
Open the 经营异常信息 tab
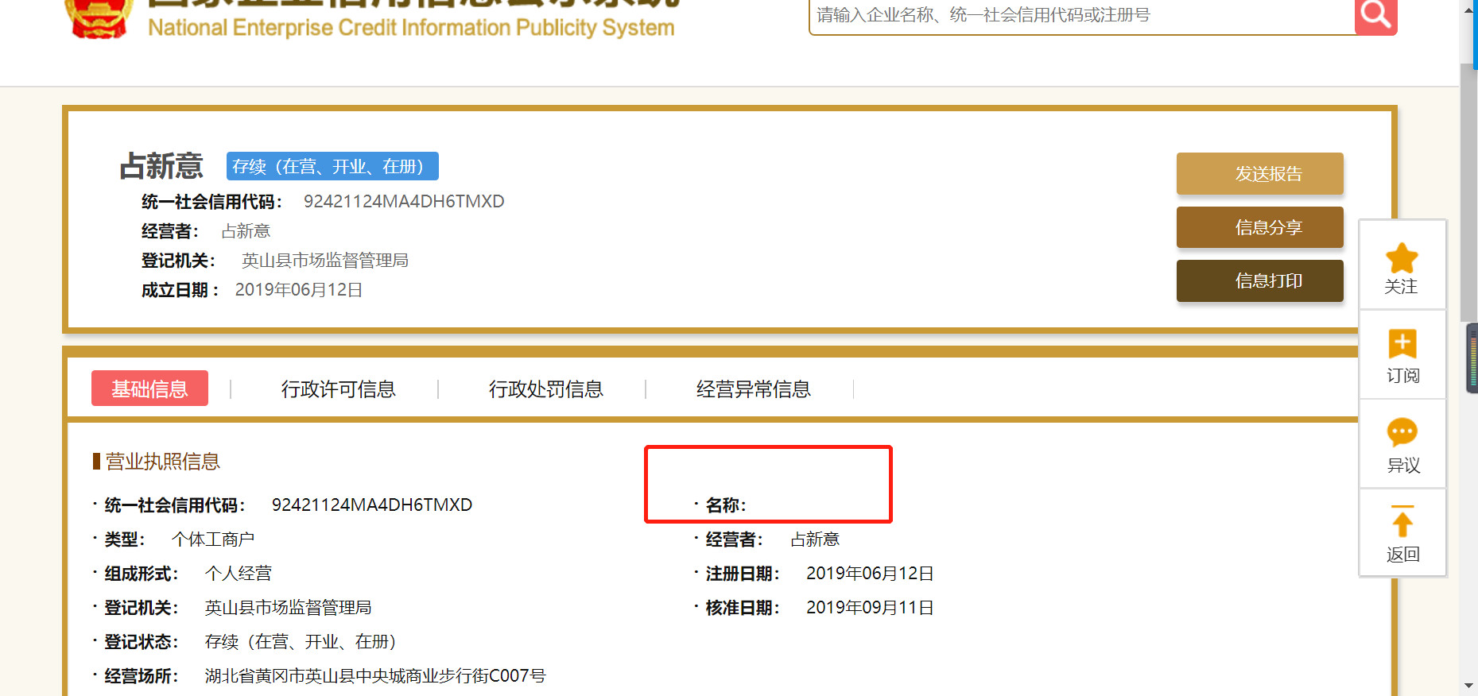[753, 389]
